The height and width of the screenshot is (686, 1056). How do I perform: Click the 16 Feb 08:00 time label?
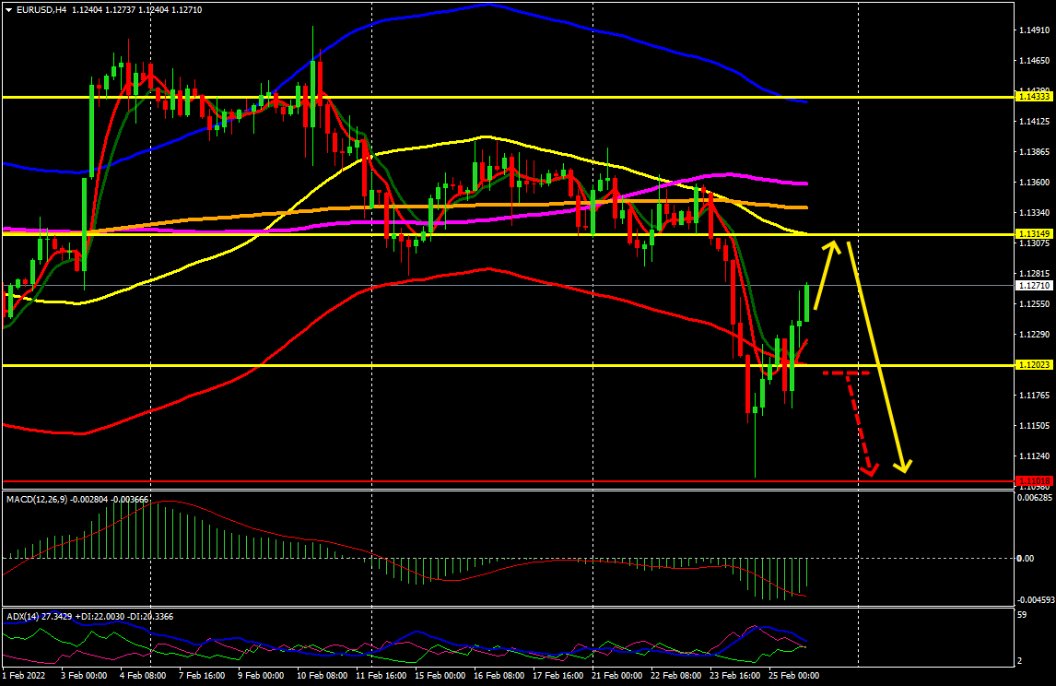499,675
